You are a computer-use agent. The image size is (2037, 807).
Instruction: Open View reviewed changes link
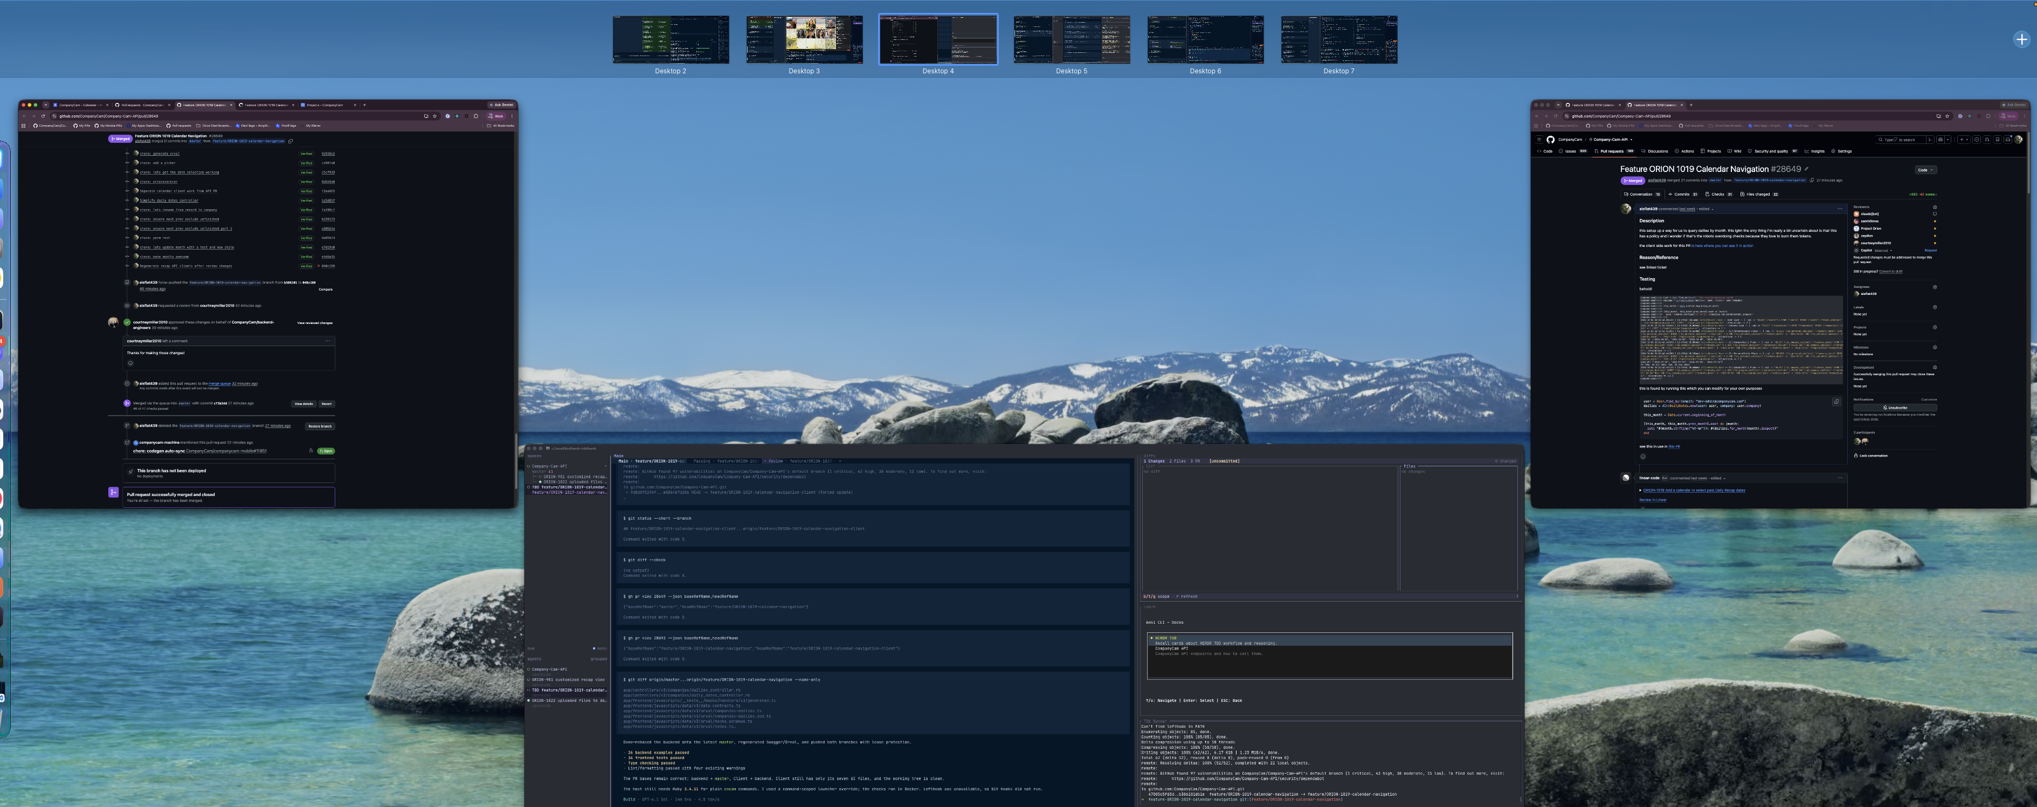pos(315,323)
